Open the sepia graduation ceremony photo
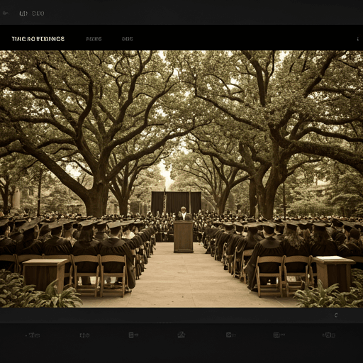Viewport: 363px width, 363px height. point(181,179)
